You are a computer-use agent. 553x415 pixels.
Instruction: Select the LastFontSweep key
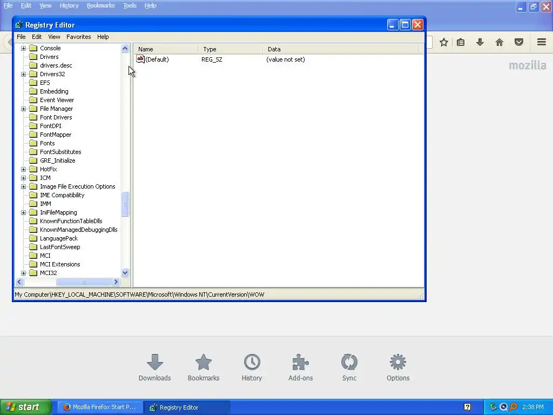tap(60, 247)
